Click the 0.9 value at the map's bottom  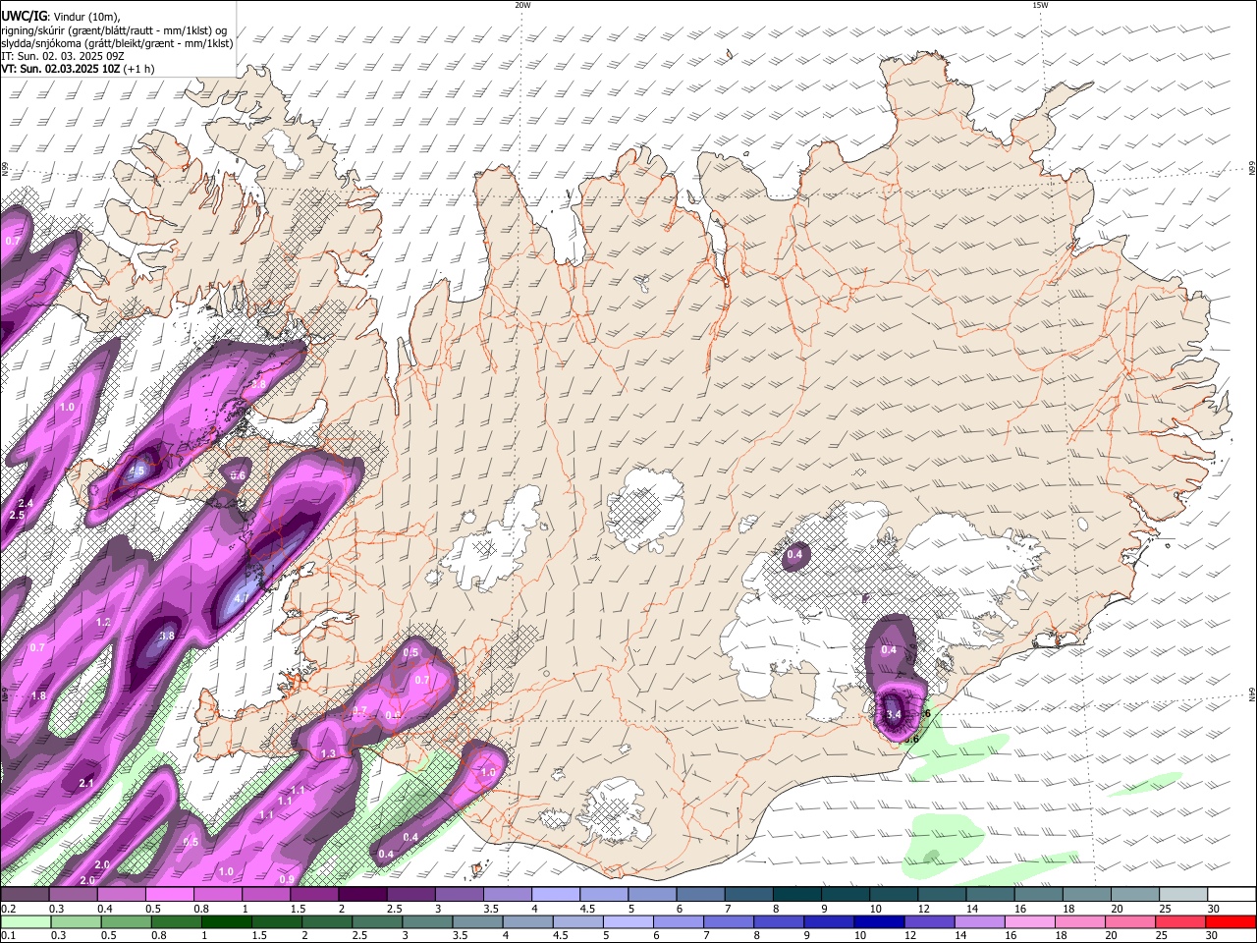click(287, 879)
